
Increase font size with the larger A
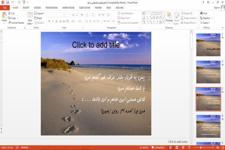73,15
